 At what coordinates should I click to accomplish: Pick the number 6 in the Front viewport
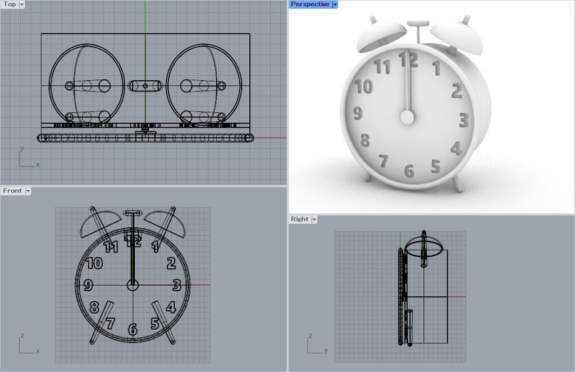point(133,330)
